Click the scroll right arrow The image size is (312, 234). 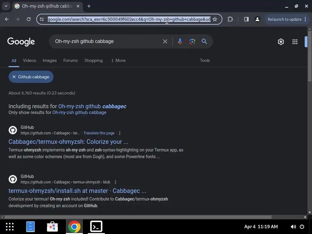(305, 217)
